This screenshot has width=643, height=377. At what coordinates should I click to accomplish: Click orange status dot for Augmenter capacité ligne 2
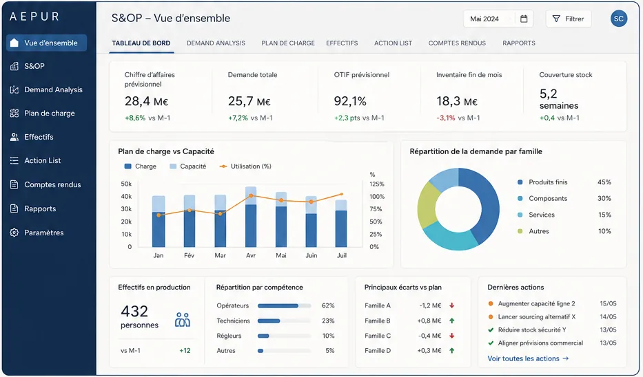tap(491, 303)
